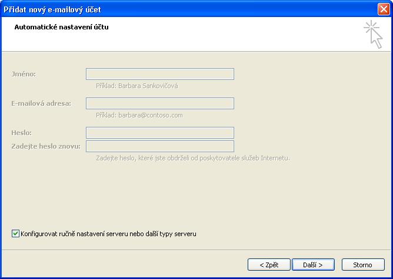Go back with the Zpět button
Screen dimensions: 393x279
point(269,265)
